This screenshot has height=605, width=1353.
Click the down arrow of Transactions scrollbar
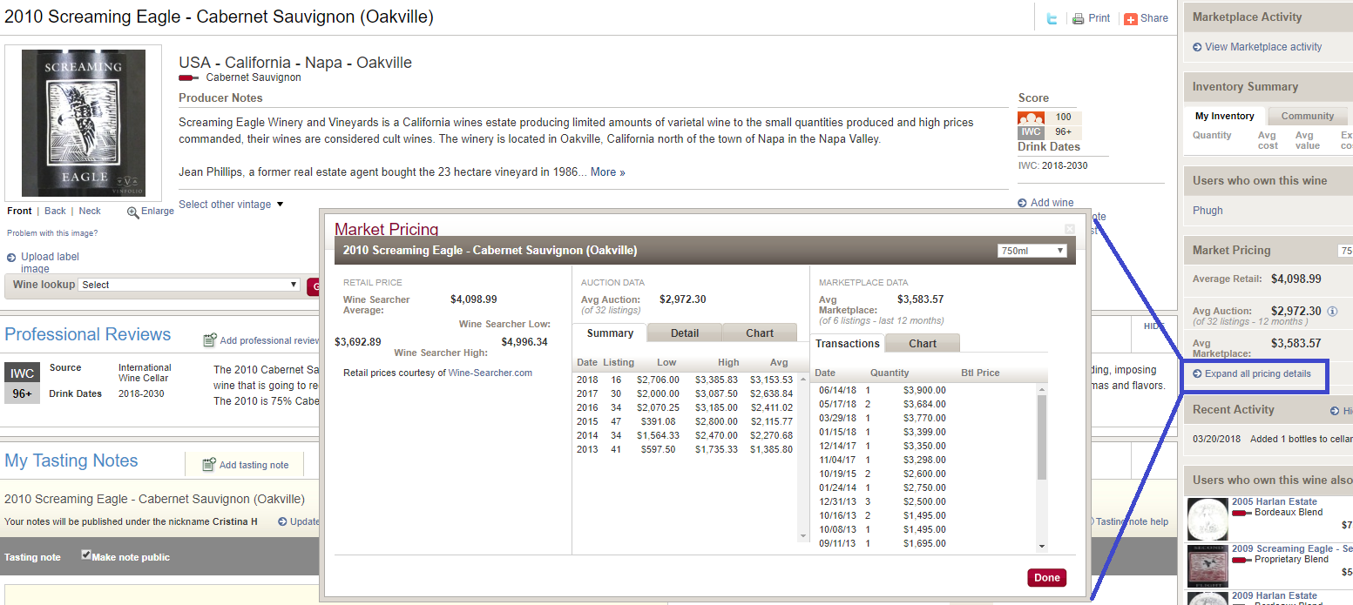pos(1042,546)
